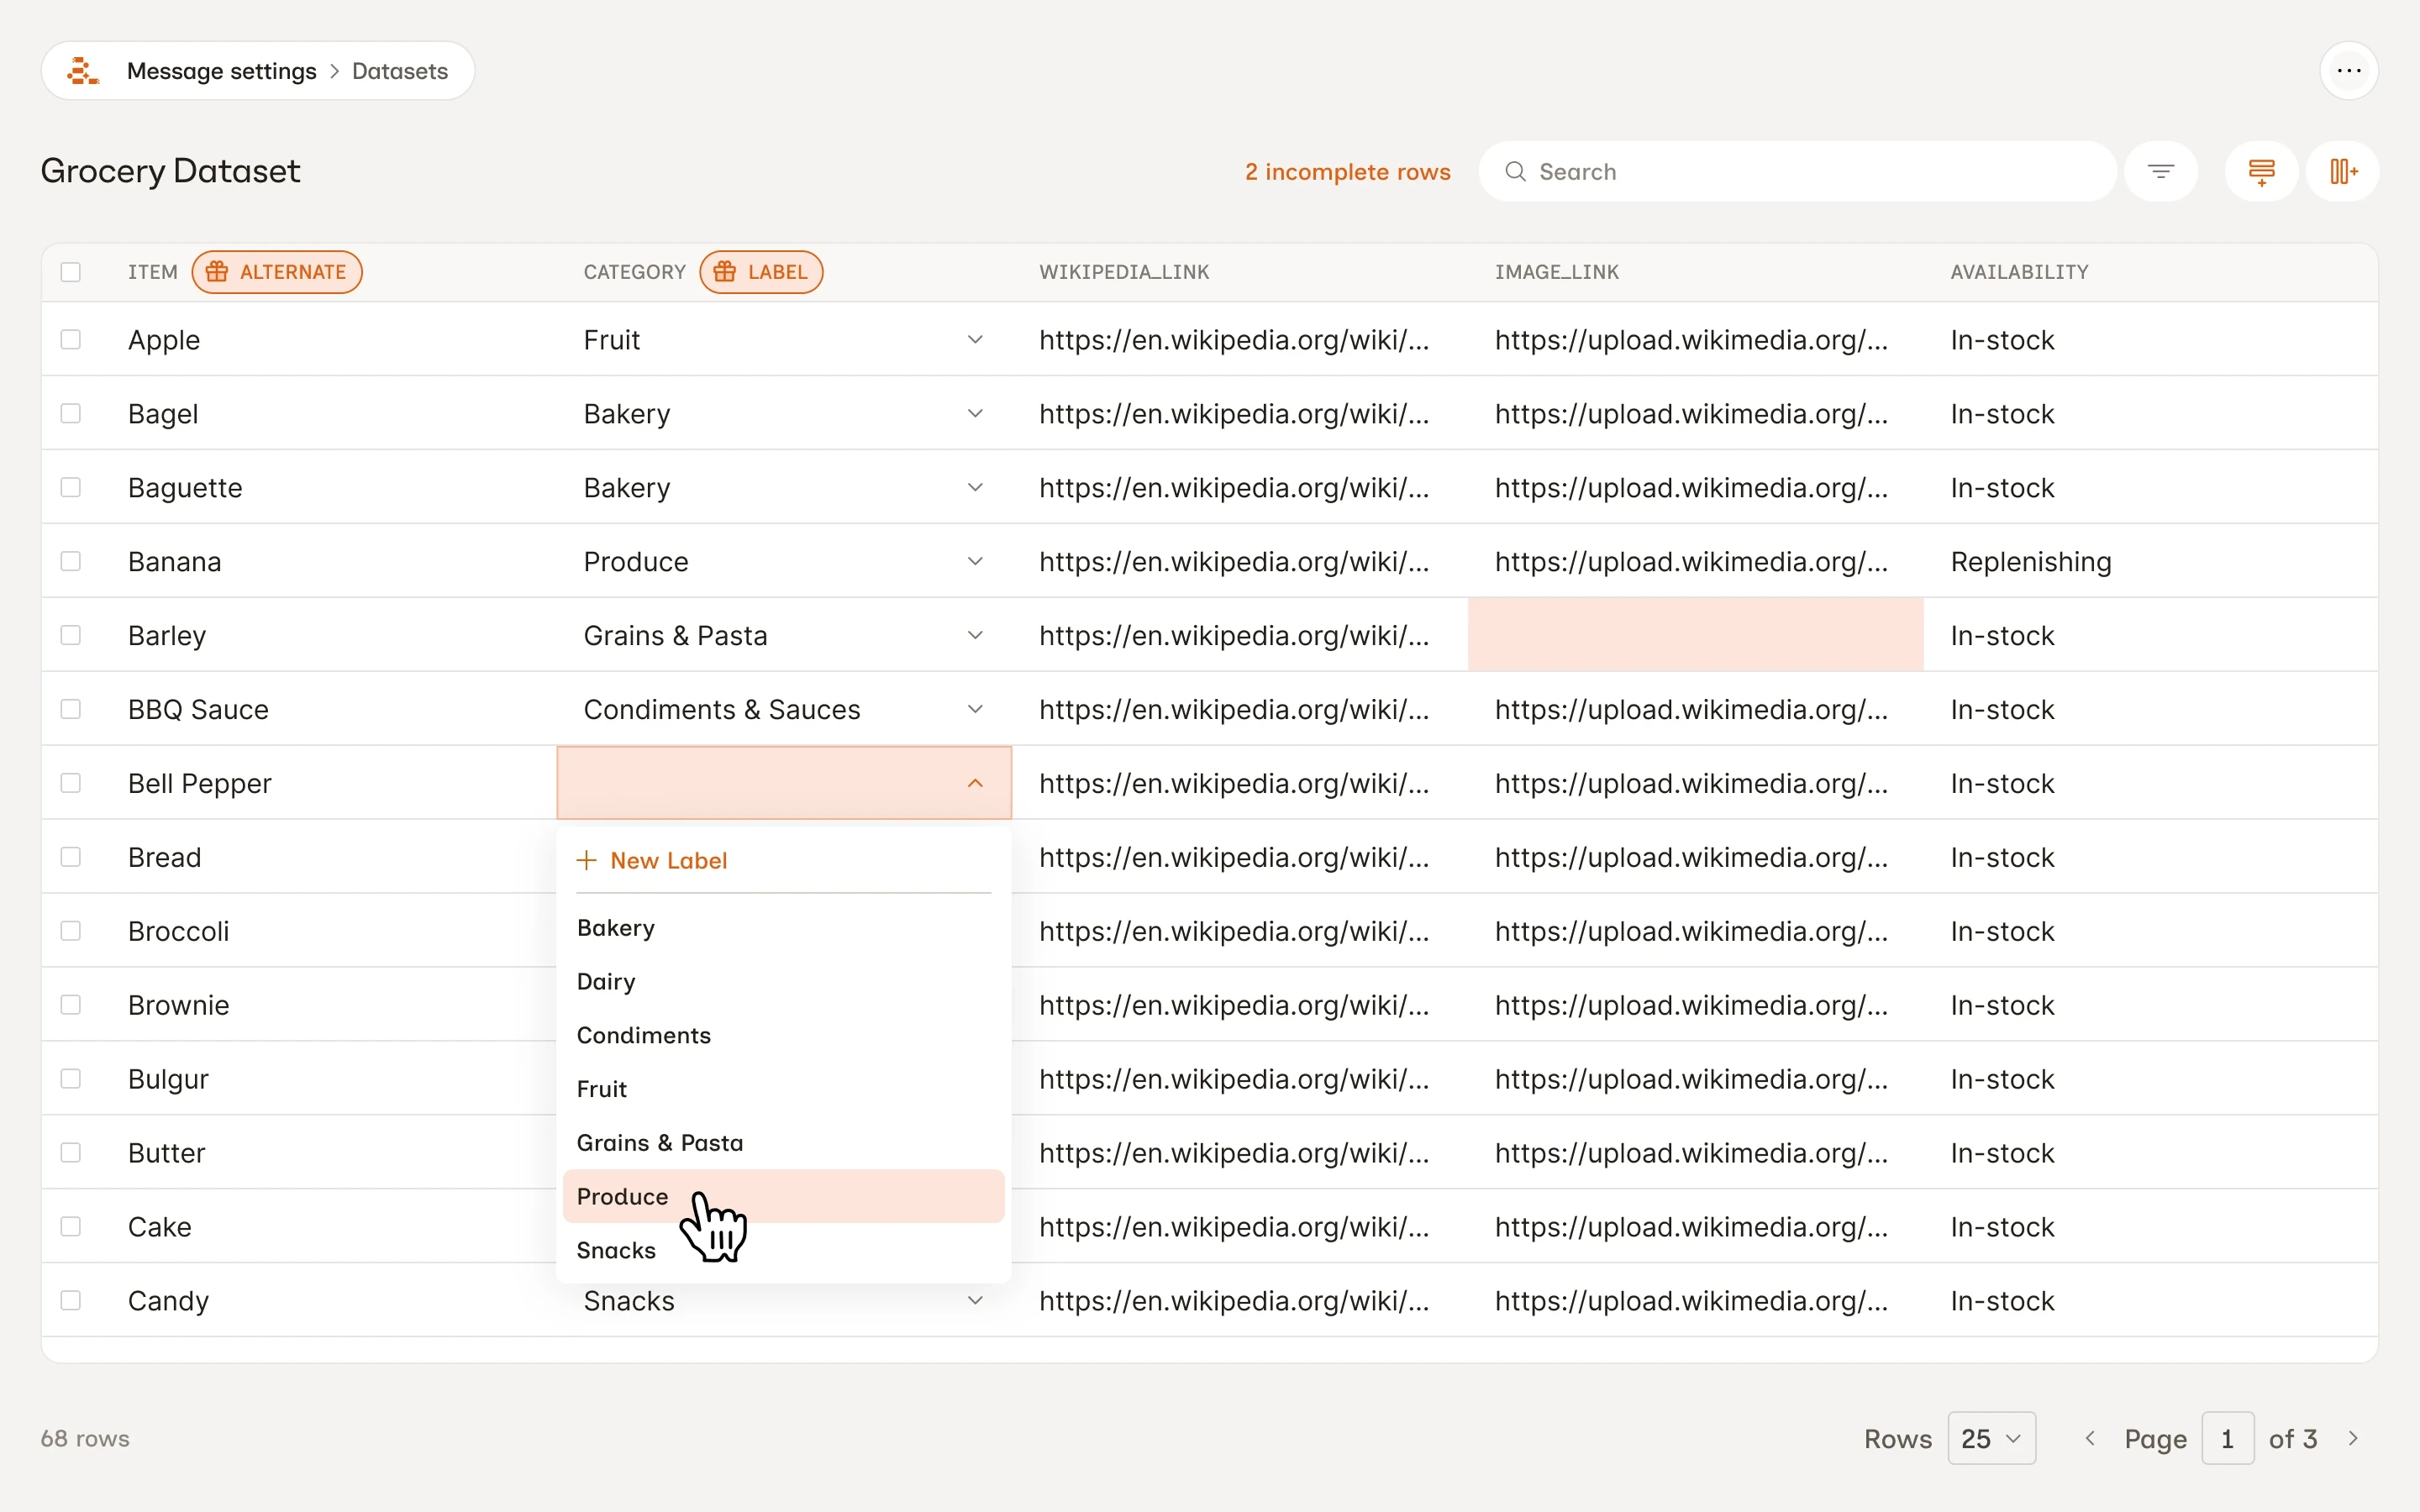This screenshot has width=2420, height=1512.
Task: Click the ALTERNATE badge on ITEM column
Action: (277, 272)
